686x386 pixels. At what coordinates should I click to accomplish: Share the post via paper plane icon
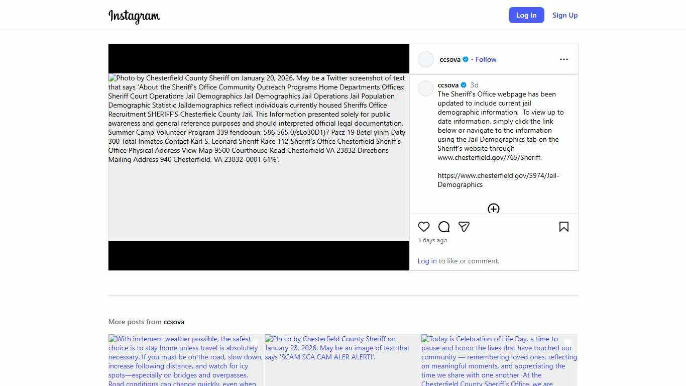(464, 227)
